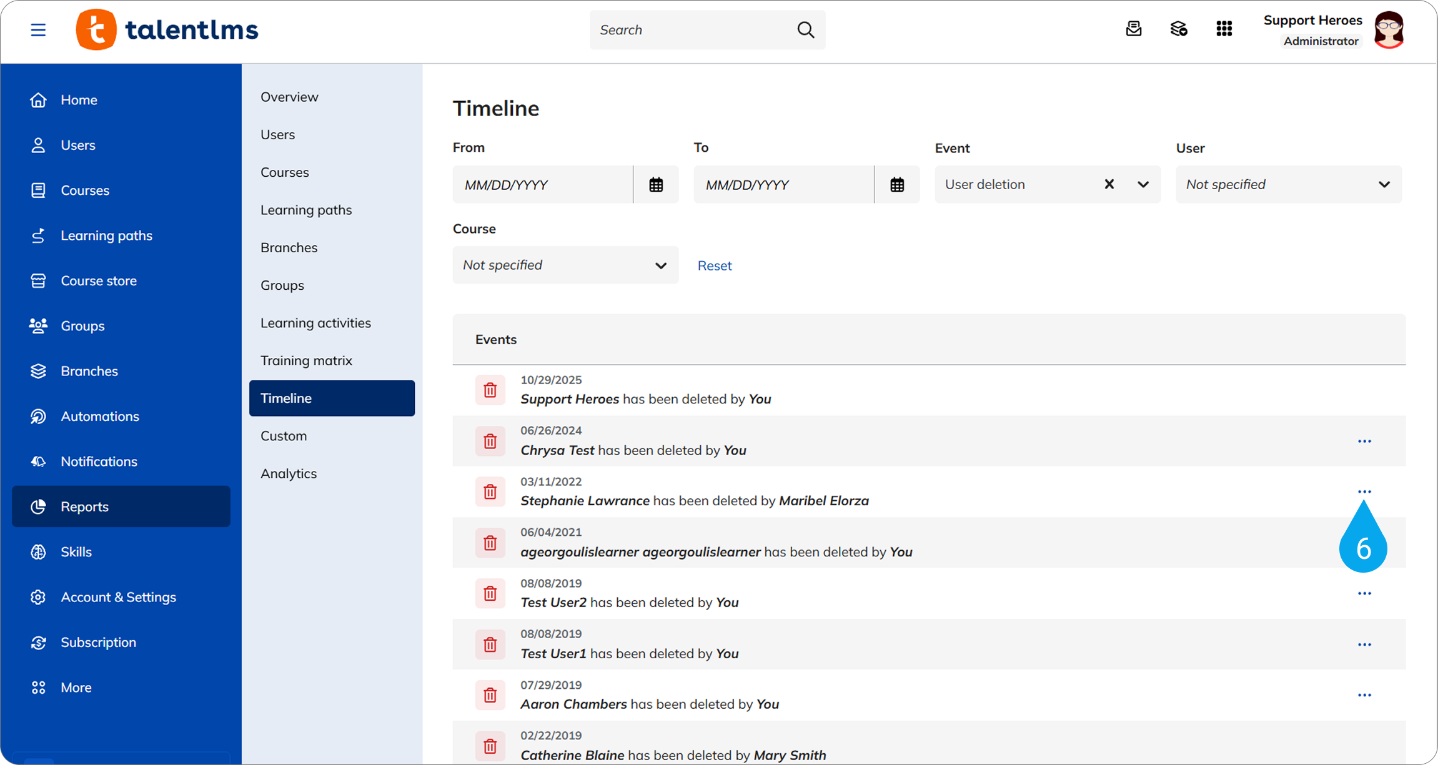Viewport: 1438px width, 765px height.
Task: Click trash icon on Catherine Blaine event
Action: point(490,746)
